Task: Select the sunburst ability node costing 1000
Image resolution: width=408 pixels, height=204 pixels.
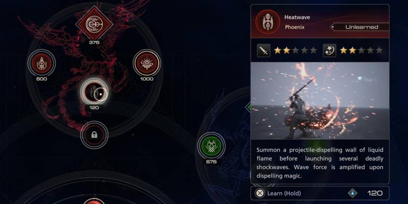Action: pos(147,63)
